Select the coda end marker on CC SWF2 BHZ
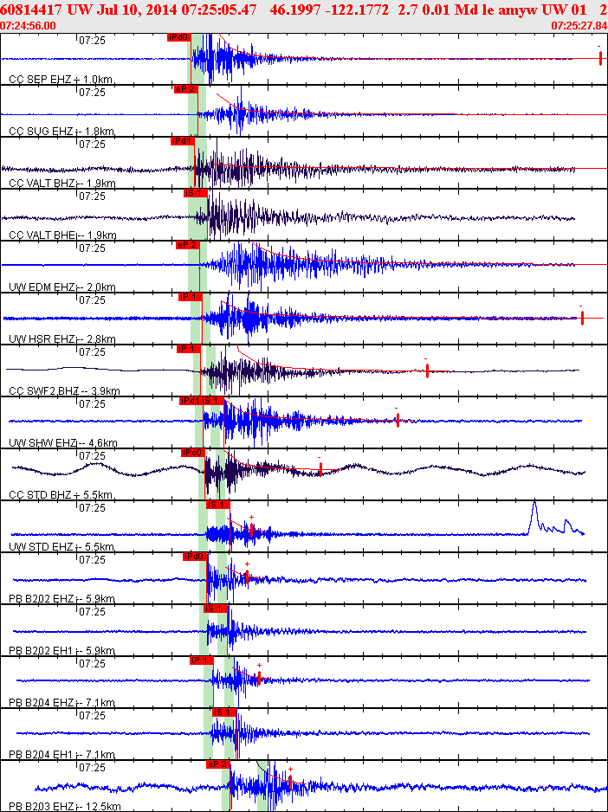This screenshot has width=608, height=812. point(427,370)
